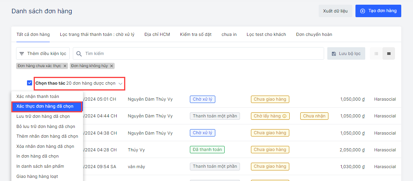Click the Đã thanh toán badge
413x181 pixels.
tap(207, 149)
